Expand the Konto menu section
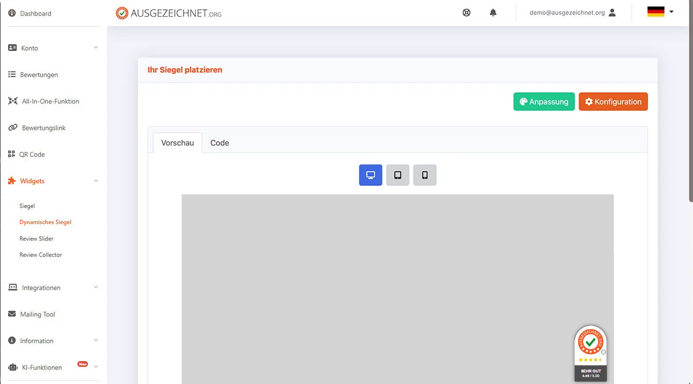Viewport: 693px width, 384px height. (96, 48)
